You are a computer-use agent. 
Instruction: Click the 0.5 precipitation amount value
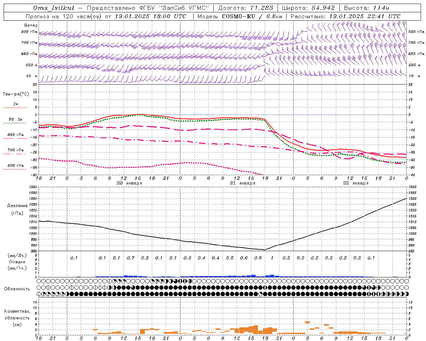point(230,258)
